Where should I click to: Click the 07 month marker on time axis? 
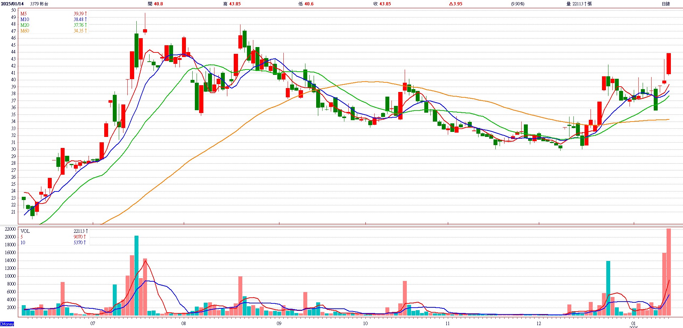[93, 323]
